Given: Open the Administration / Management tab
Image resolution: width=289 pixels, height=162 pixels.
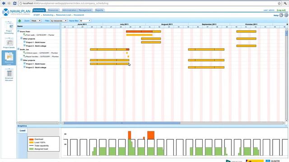Looking at the screenshot, I should 77,10.
